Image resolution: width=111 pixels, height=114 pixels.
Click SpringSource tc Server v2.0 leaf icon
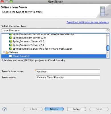coord(11,41)
